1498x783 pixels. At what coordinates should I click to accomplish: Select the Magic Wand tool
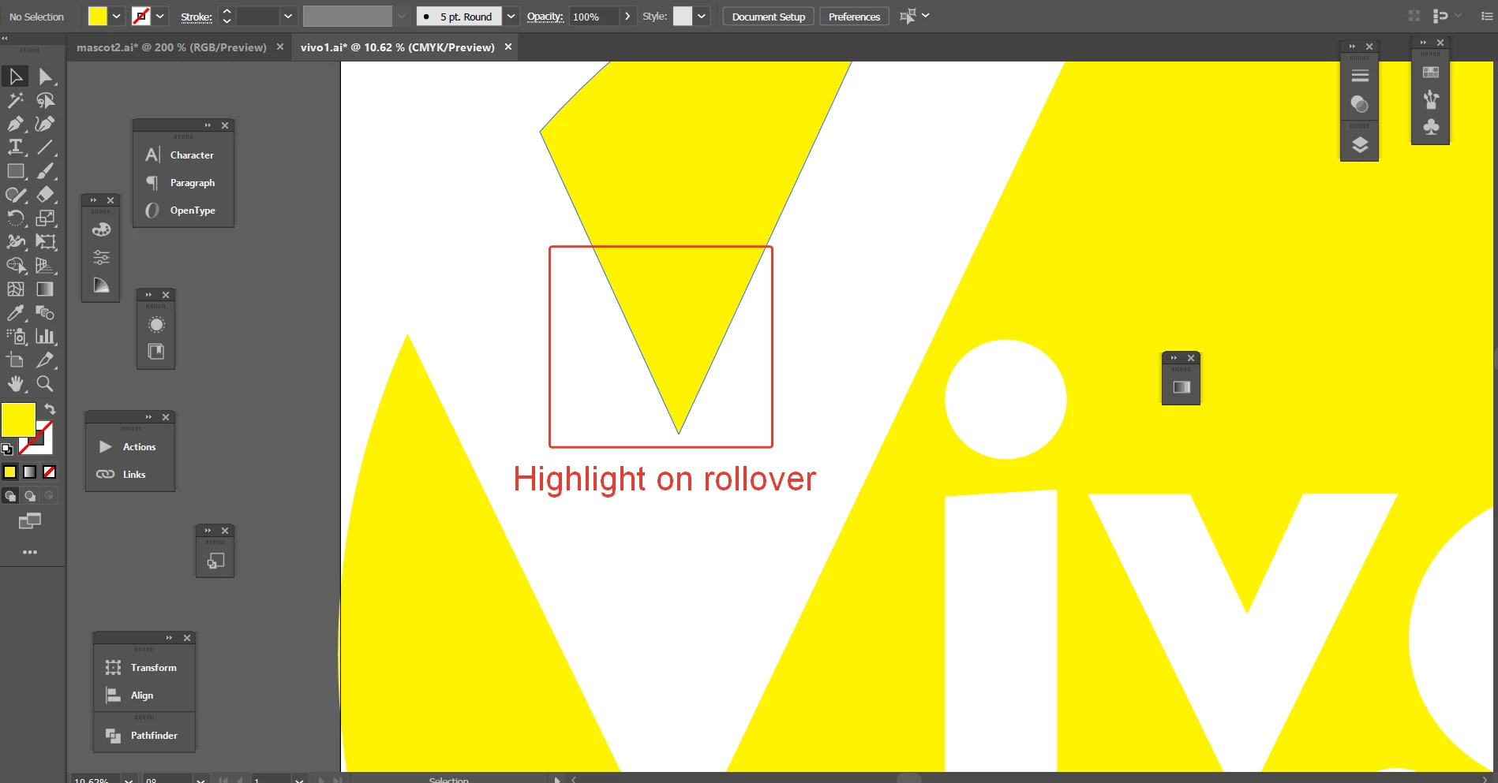pos(15,100)
